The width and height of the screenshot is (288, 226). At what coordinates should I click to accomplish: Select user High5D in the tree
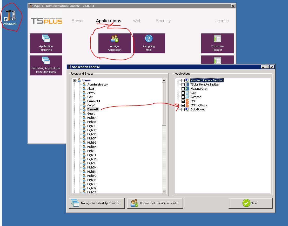92,130
